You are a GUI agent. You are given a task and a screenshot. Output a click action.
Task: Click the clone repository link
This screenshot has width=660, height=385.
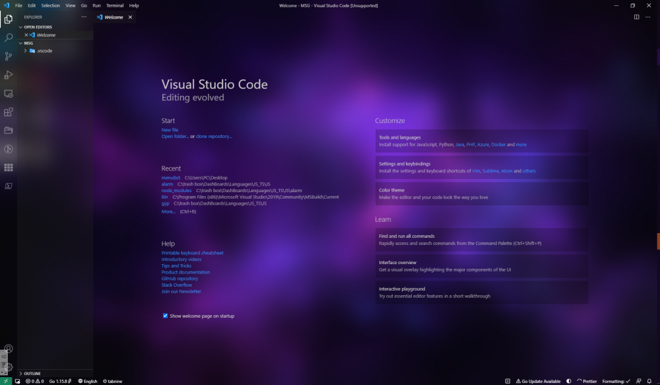pos(214,137)
